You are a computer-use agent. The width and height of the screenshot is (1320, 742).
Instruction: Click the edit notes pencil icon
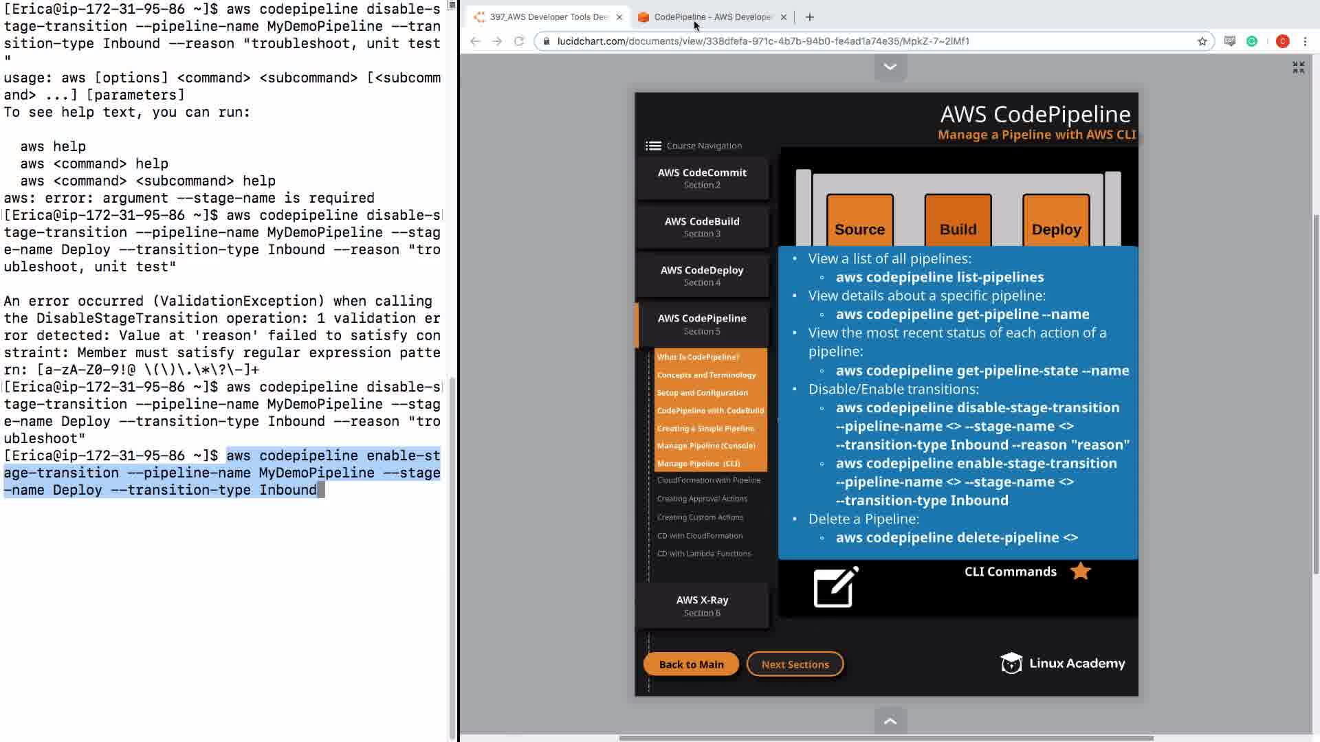835,587
